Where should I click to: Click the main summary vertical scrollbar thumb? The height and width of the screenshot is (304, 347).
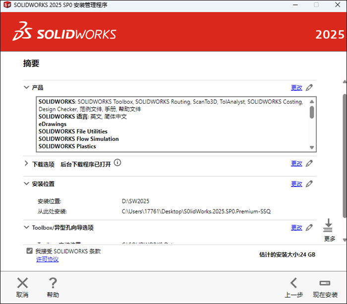tap(345, 156)
